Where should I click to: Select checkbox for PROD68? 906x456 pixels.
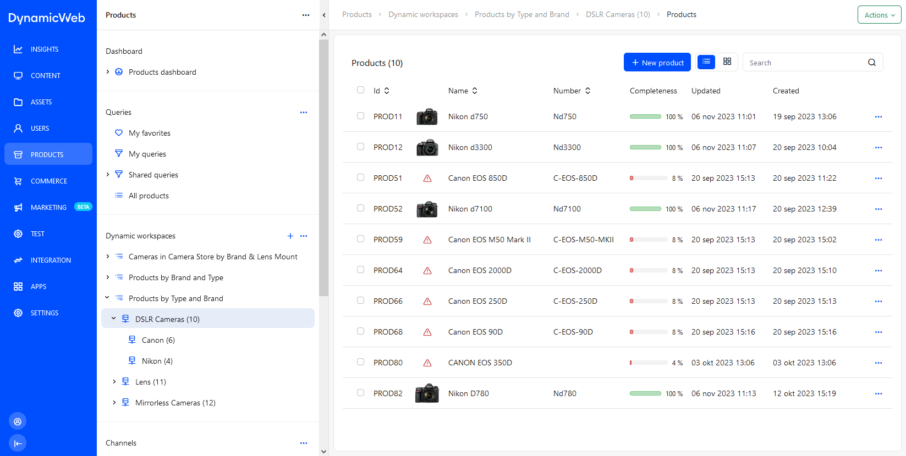pyautogui.click(x=360, y=331)
